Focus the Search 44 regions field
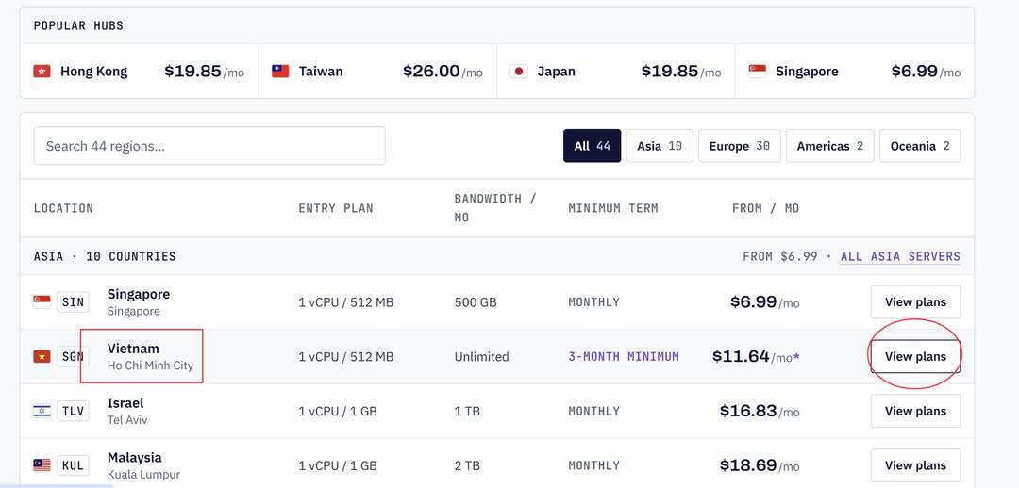 tap(209, 146)
